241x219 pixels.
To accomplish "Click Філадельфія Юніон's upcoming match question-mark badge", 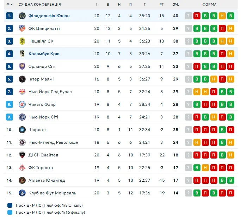I will [189, 16].
